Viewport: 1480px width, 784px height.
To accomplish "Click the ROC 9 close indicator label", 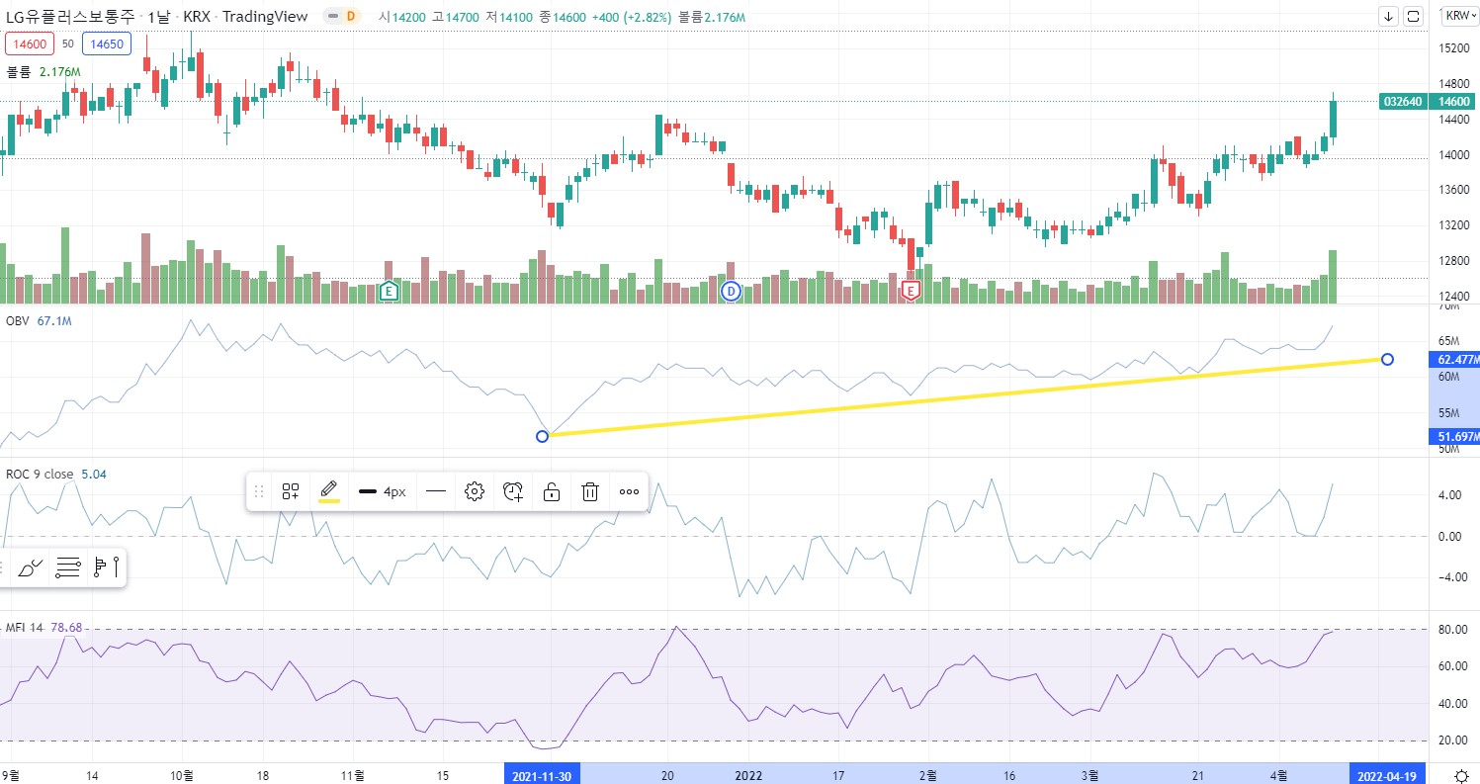I will [40, 475].
